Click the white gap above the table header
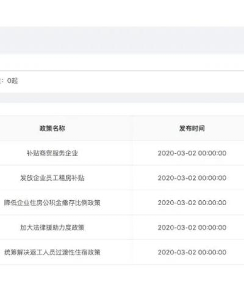 pos(122,109)
